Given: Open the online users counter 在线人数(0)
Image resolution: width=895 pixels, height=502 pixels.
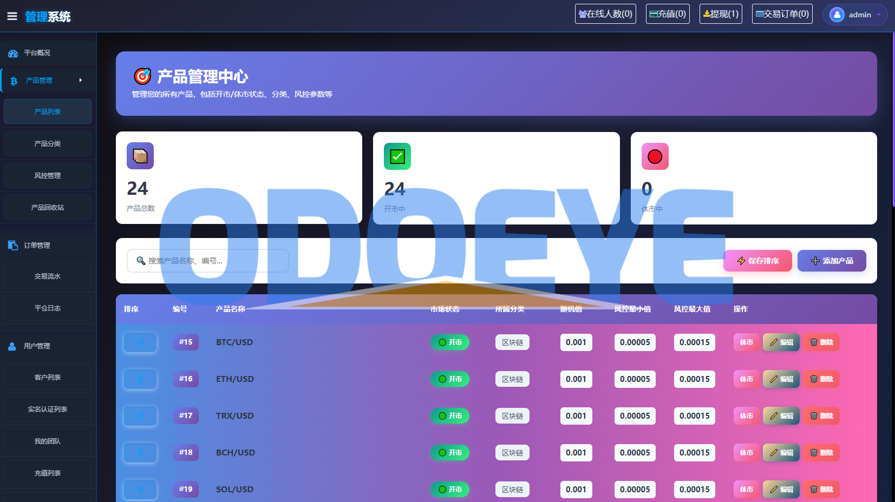Looking at the screenshot, I should pyautogui.click(x=605, y=14).
